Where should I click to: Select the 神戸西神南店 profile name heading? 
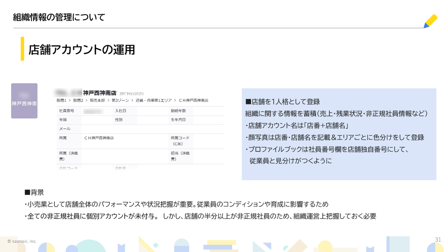pyautogui.click(x=99, y=93)
